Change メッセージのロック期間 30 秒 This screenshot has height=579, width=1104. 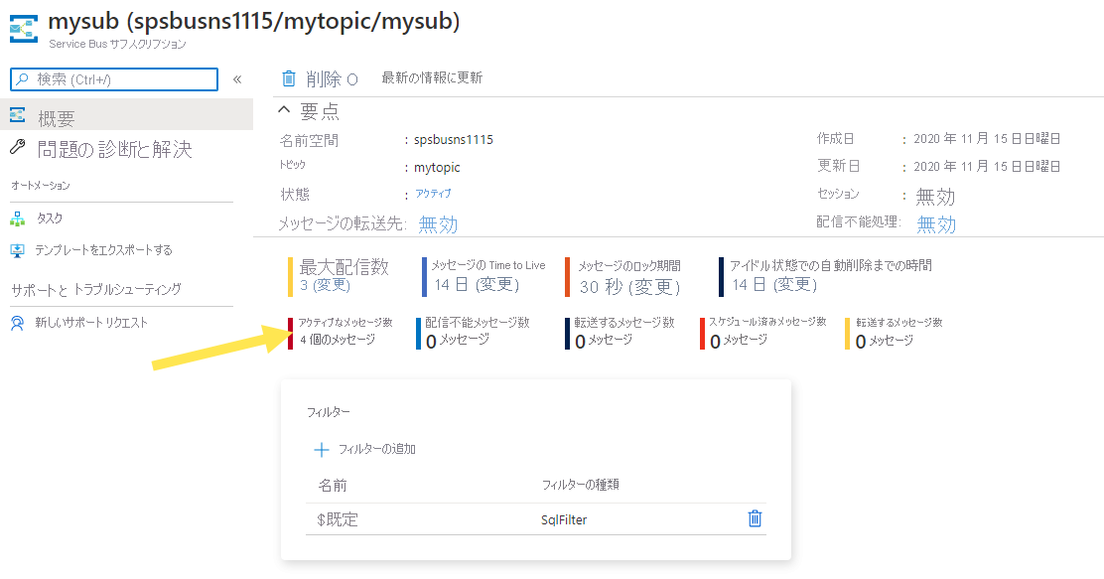pos(629,287)
